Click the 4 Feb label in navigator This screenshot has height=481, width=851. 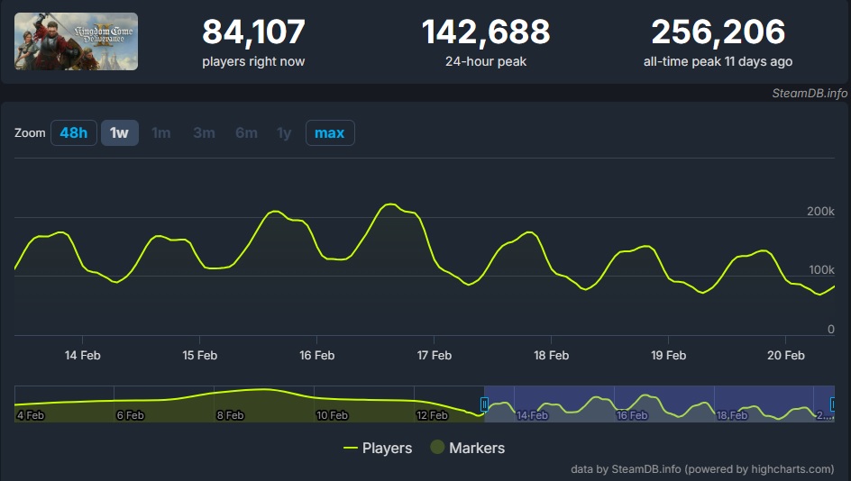click(31, 415)
